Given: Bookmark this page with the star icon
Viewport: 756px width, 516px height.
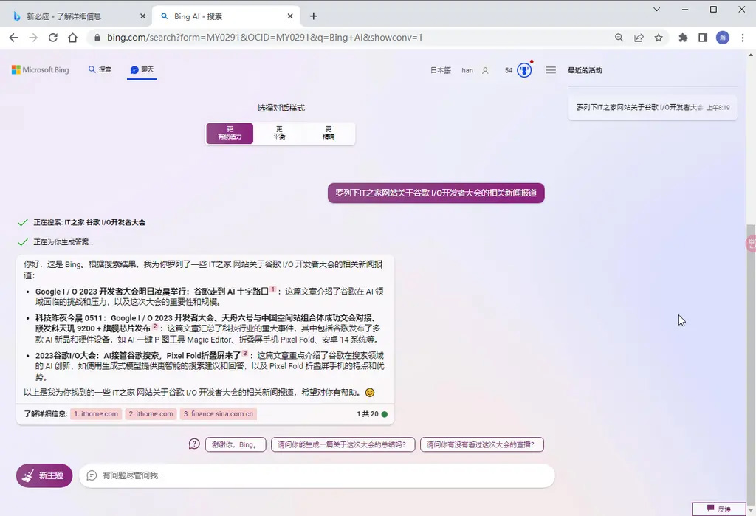Looking at the screenshot, I should click(x=657, y=37).
